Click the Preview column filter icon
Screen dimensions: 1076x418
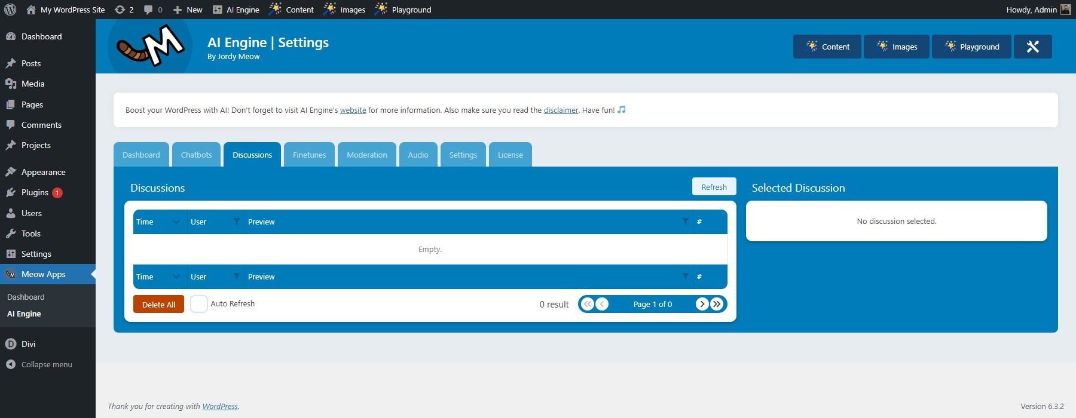(685, 222)
